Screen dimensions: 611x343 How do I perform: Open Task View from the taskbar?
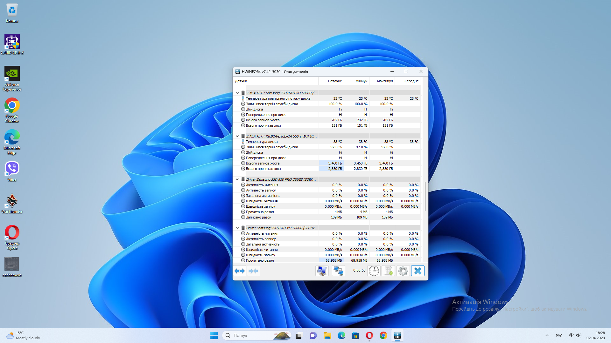(298, 335)
